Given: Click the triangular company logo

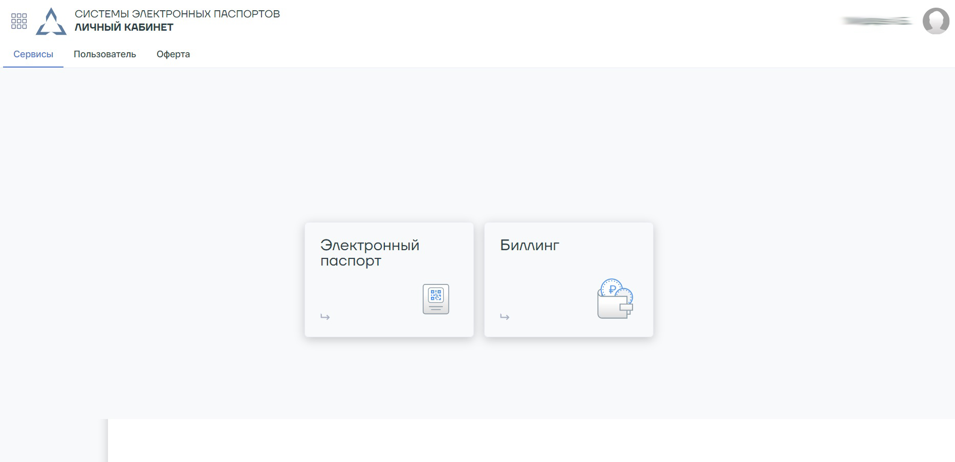Looking at the screenshot, I should [51, 22].
